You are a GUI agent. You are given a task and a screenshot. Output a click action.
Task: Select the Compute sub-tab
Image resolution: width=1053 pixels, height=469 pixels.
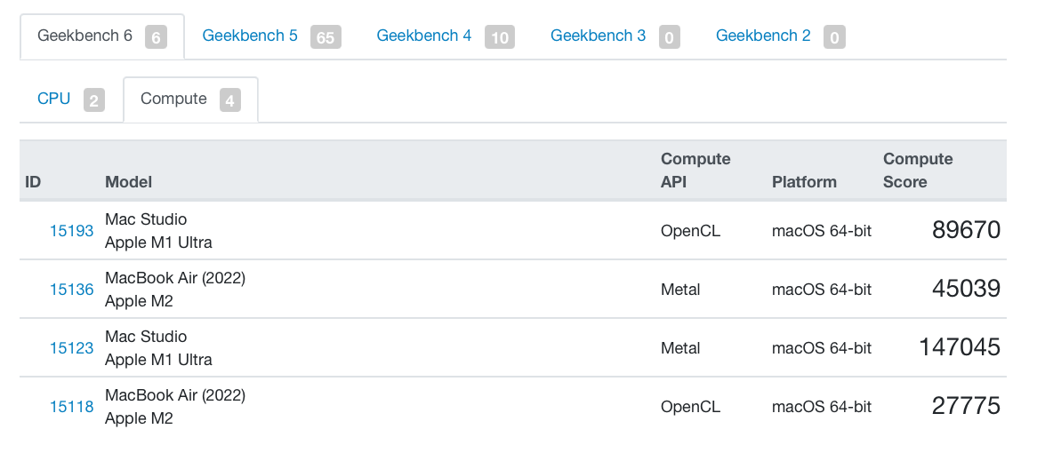(x=190, y=100)
